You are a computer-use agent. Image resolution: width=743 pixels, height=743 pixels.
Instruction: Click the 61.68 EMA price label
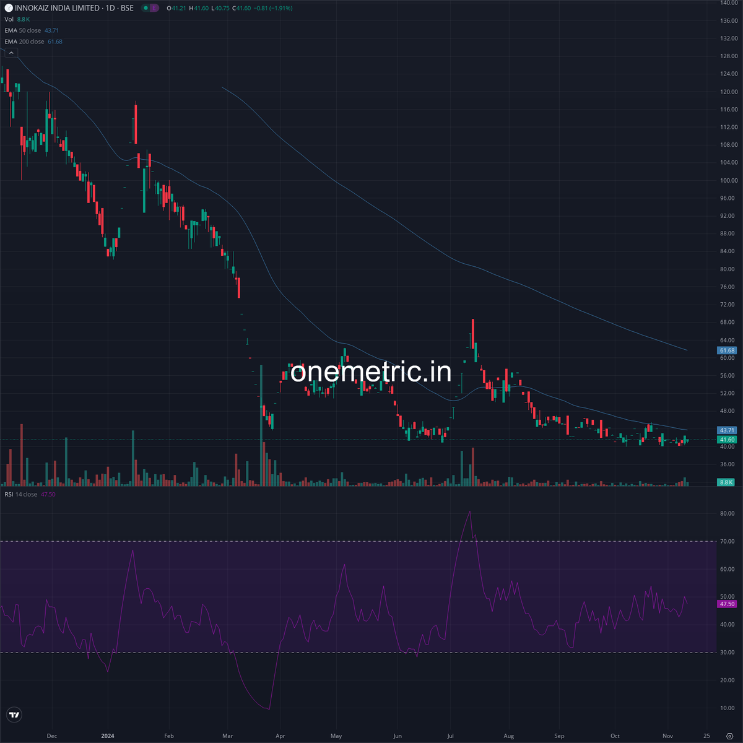point(727,350)
